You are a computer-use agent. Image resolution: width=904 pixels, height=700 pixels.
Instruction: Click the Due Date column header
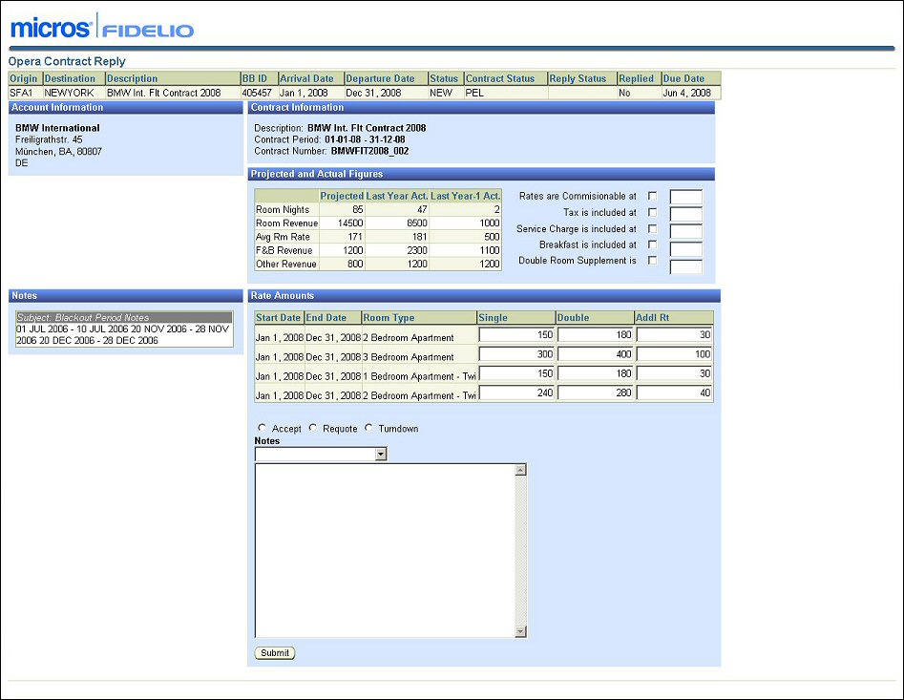tap(683, 78)
